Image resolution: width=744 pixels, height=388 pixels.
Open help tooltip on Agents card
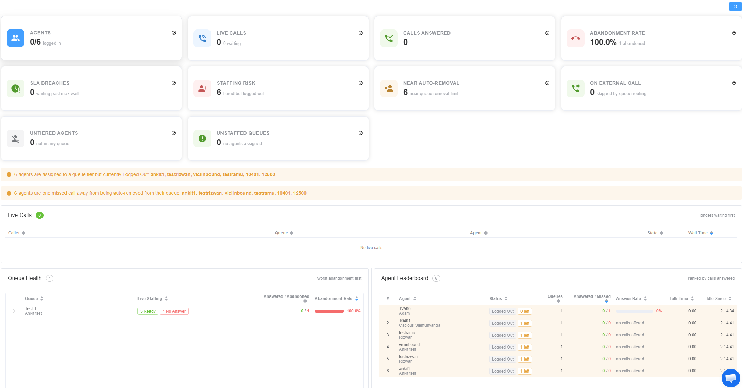click(174, 33)
